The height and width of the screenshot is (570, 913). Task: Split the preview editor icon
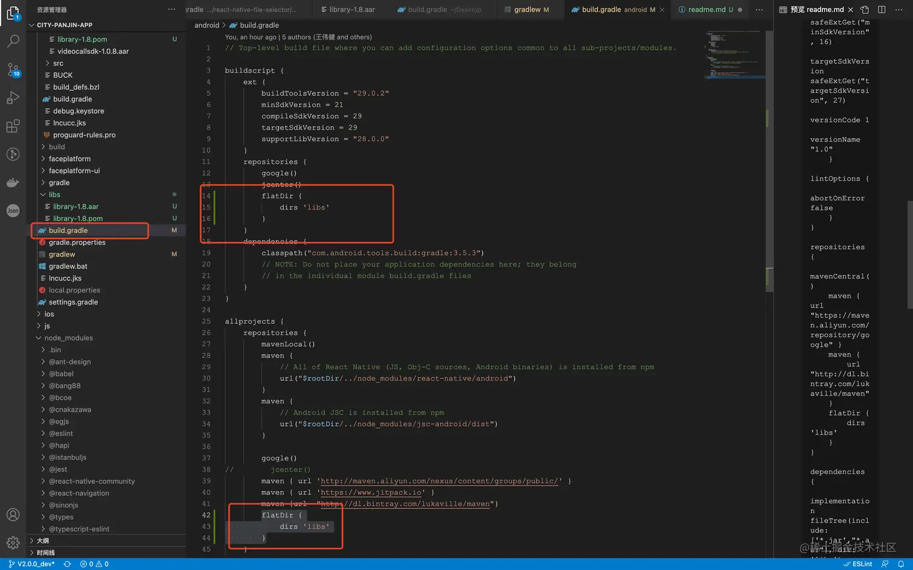coord(882,10)
